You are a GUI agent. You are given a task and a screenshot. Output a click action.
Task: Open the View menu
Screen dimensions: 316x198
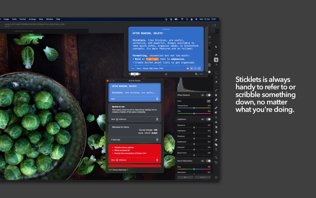(41, 19)
